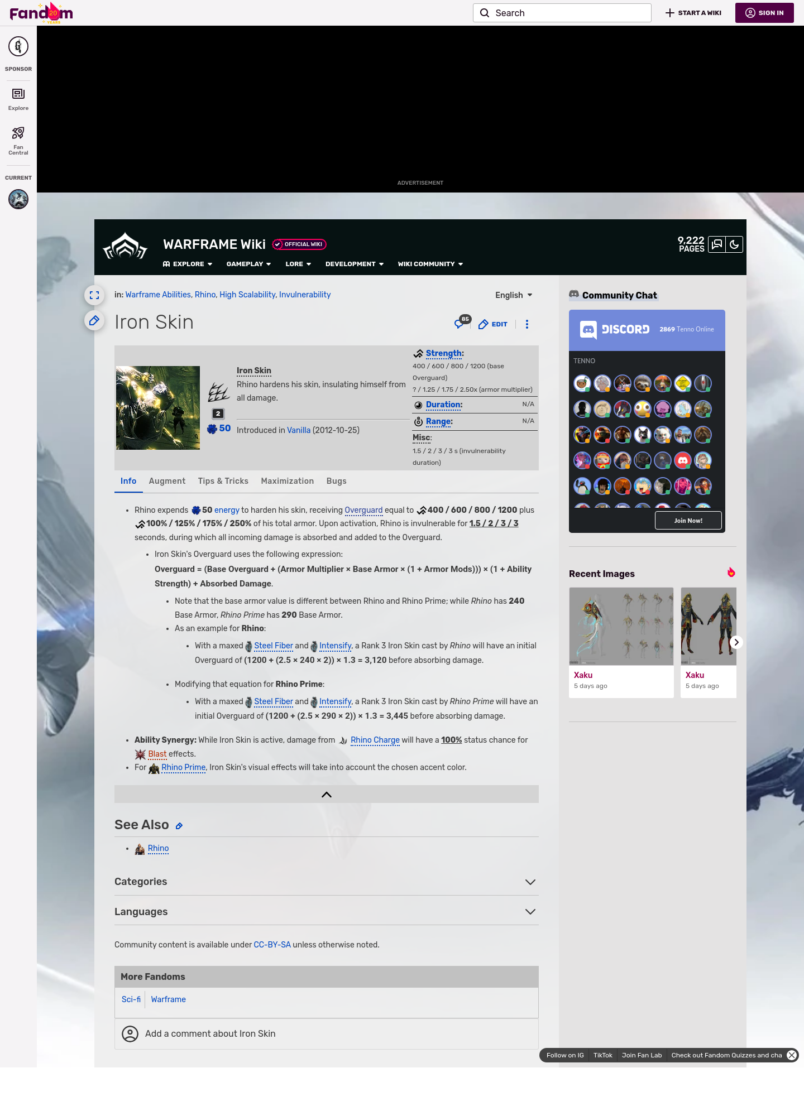Image resolution: width=804 pixels, height=1116 pixels.
Task: Click START A WIKI
Action: click(693, 13)
